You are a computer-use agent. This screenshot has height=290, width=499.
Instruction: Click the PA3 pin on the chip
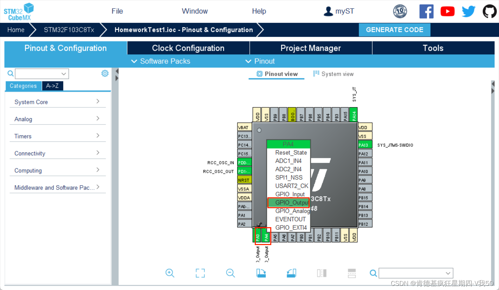[258, 235]
